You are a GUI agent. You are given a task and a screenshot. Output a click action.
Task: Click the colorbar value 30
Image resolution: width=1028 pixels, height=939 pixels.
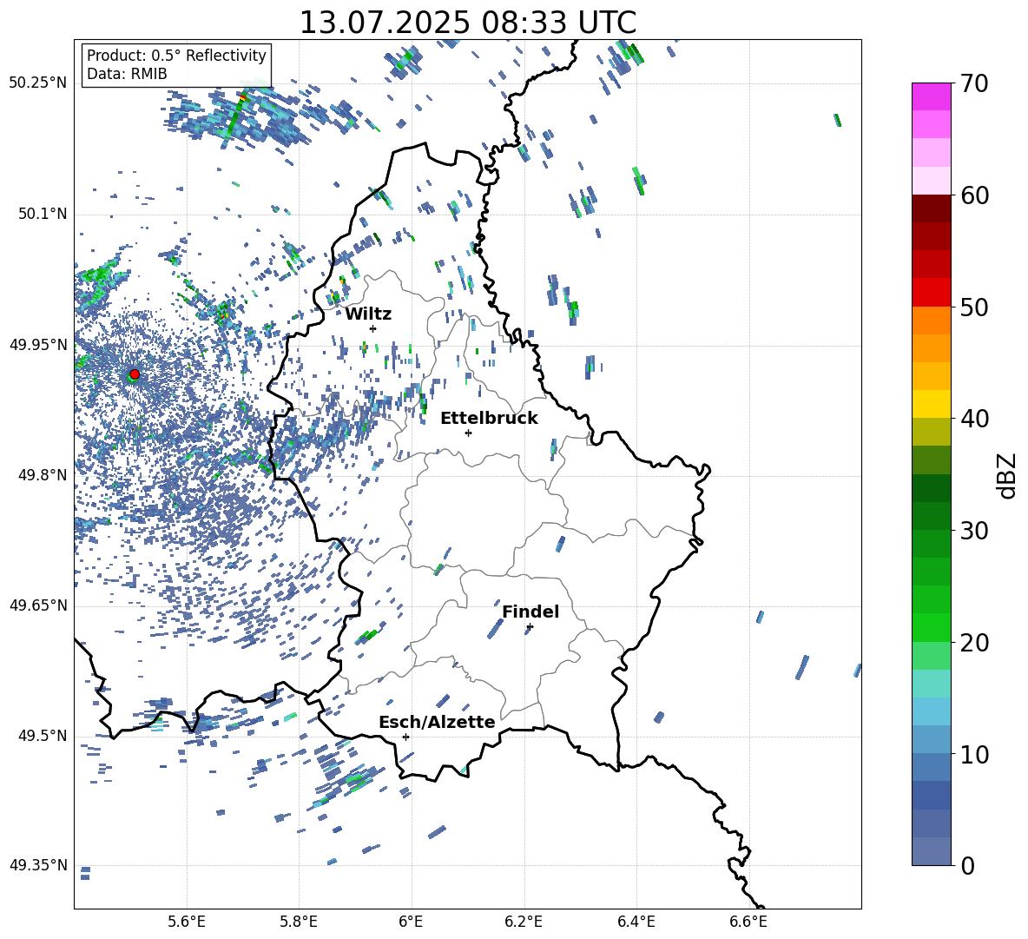(x=974, y=530)
